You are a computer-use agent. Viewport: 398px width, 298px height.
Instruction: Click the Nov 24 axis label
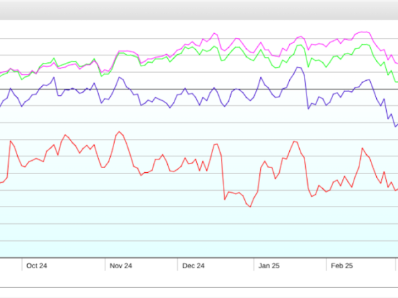(x=121, y=266)
